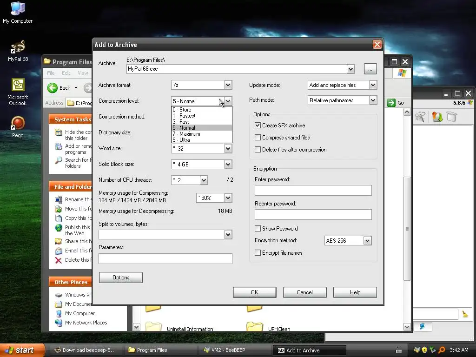
Task: Click BeeBEEP network tools toolbar icon
Action: [x=420, y=117]
